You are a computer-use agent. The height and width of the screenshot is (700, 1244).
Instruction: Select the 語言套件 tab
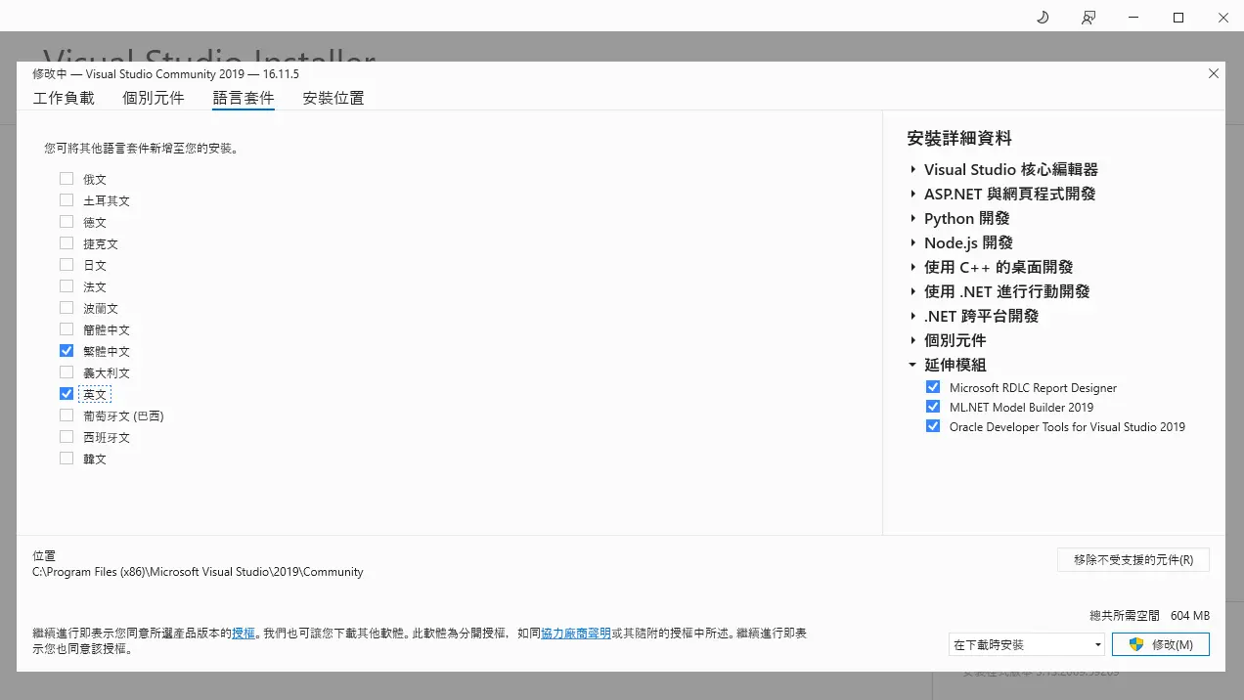244,98
